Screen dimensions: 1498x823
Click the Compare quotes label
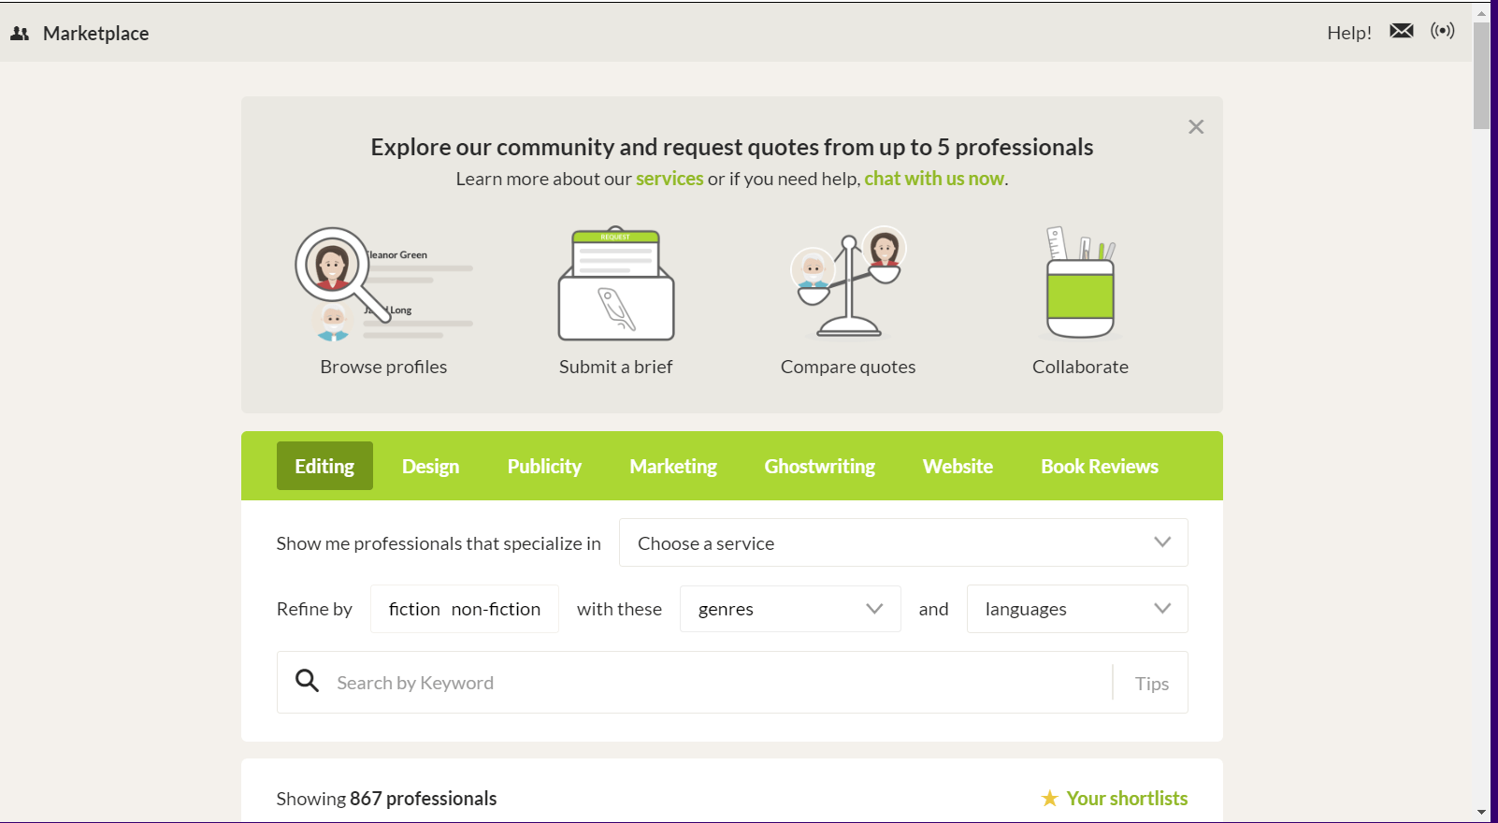click(x=848, y=367)
